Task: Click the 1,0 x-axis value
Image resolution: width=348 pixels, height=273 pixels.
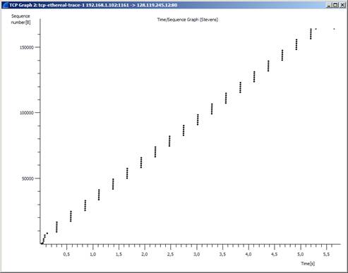Action: (x=92, y=255)
